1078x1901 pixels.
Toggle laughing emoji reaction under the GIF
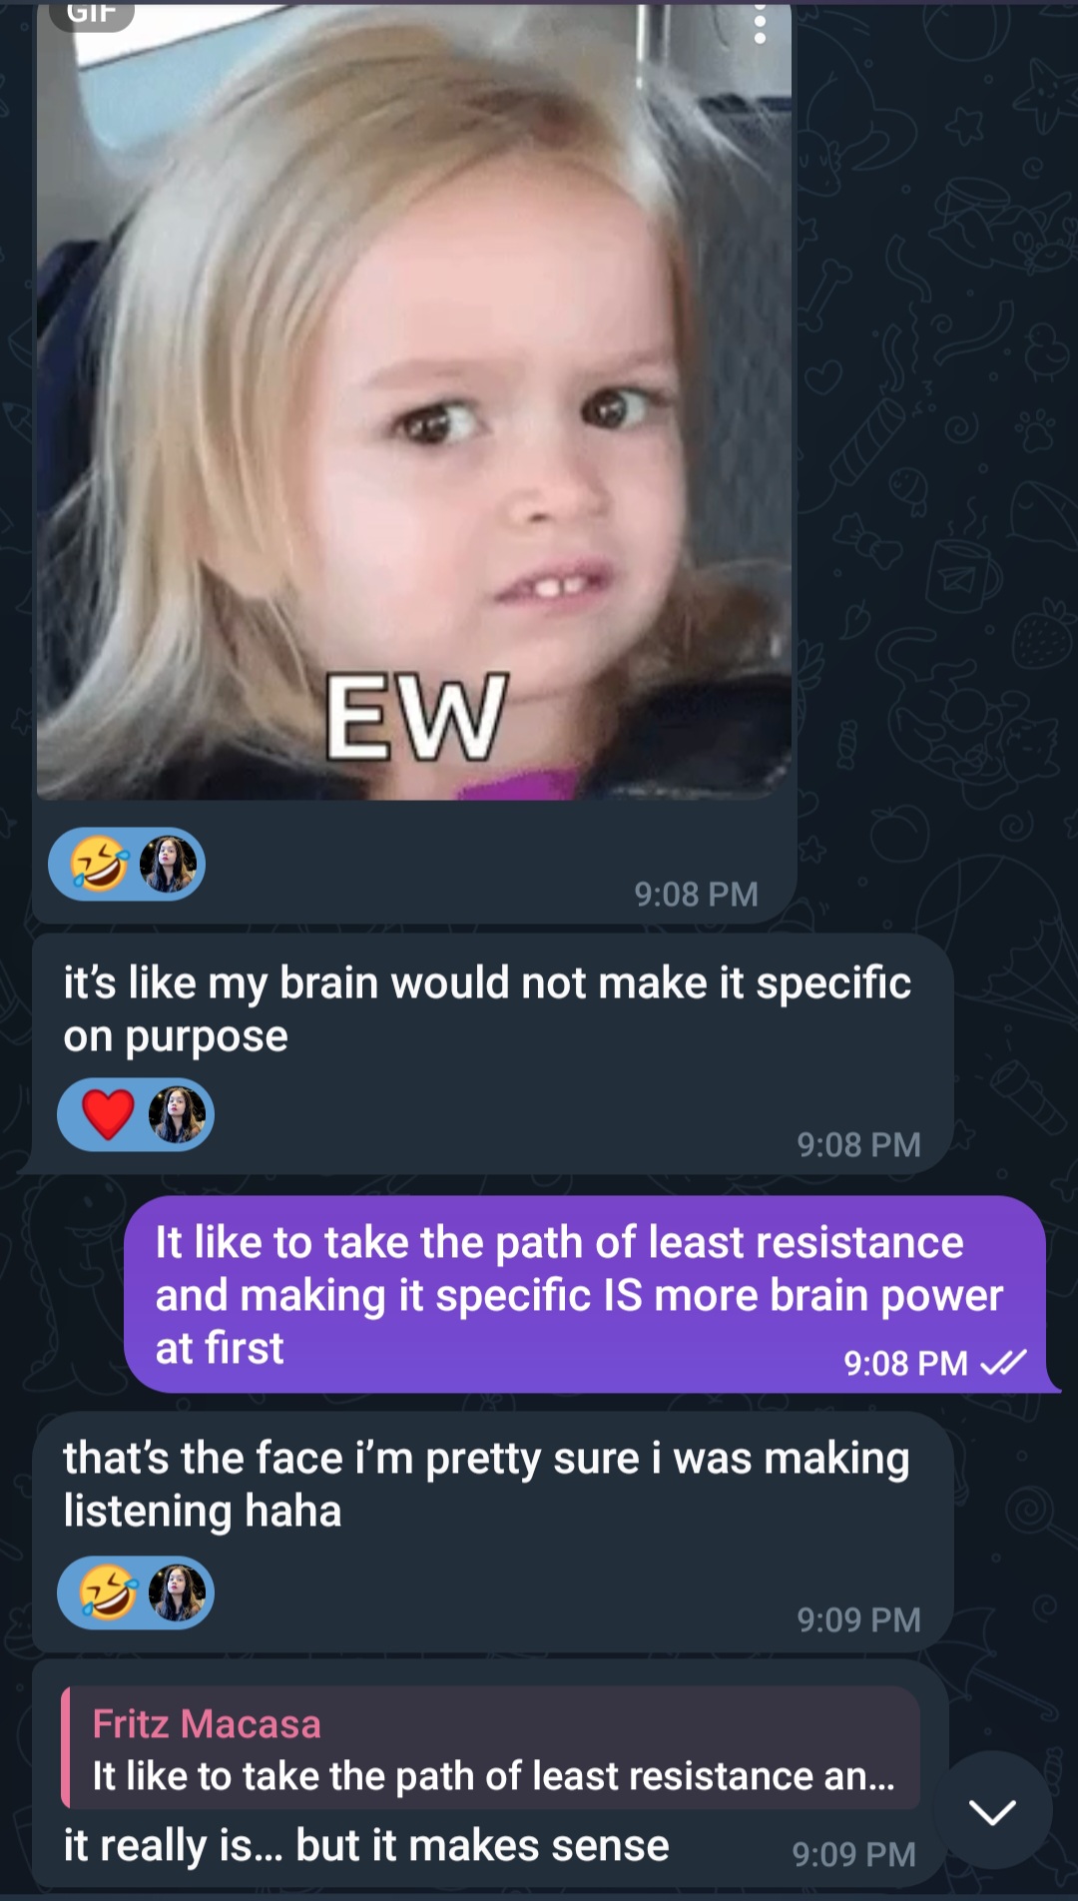click(x=100, y=864)
